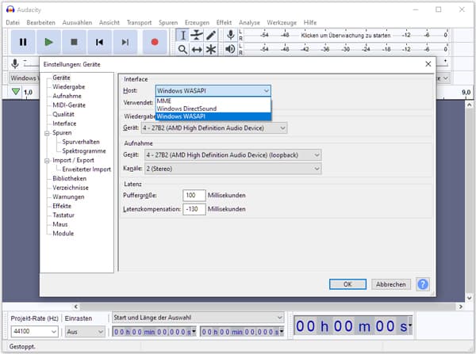476x354 pixels.
Task: Select Aufnahme in the settings tree
Action: coord(67,96)
